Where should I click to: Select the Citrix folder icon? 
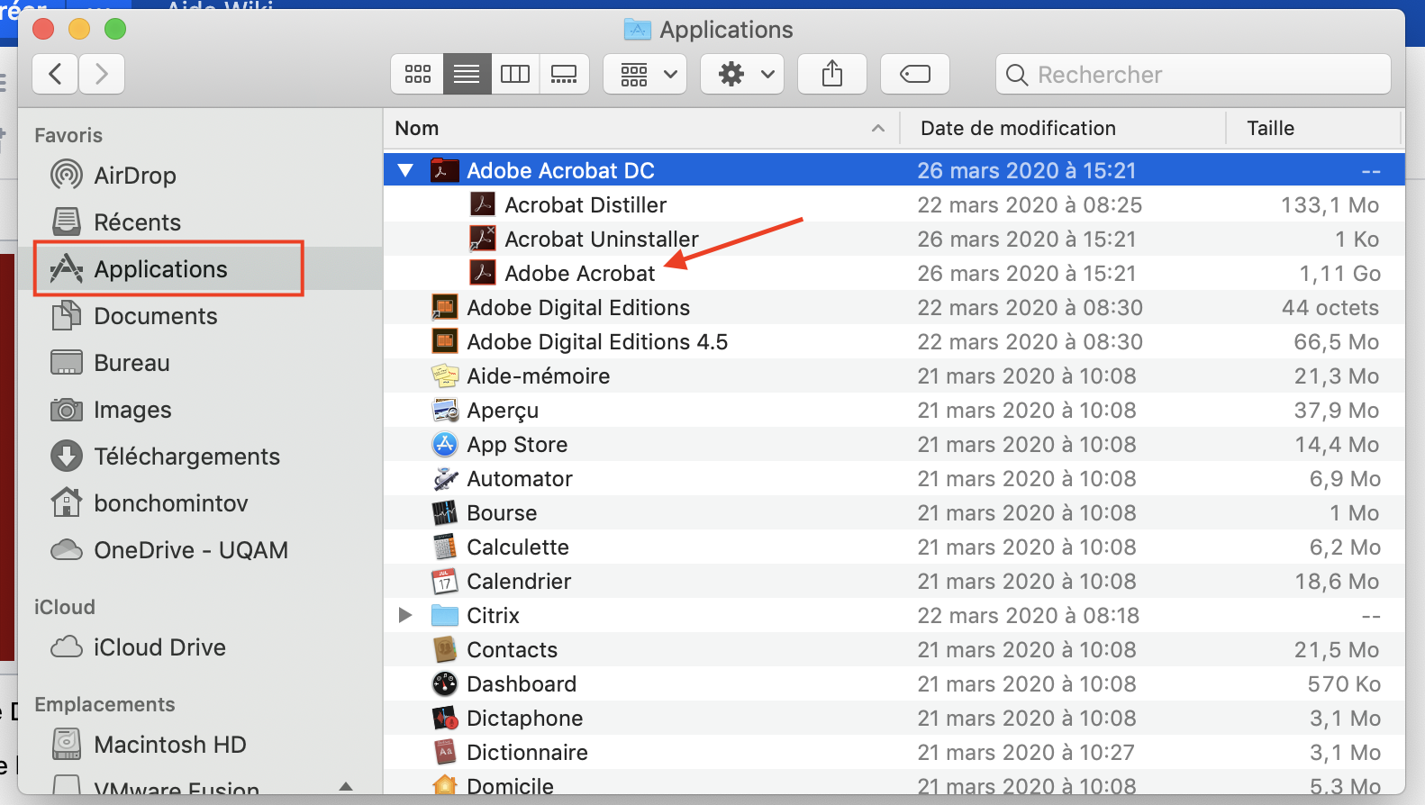click(444, 615)
